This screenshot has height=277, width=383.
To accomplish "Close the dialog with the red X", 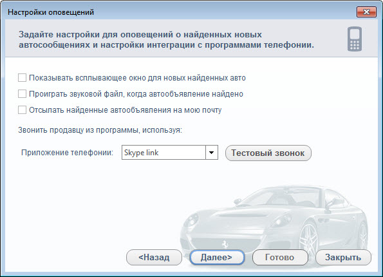I will click(366, 12).
